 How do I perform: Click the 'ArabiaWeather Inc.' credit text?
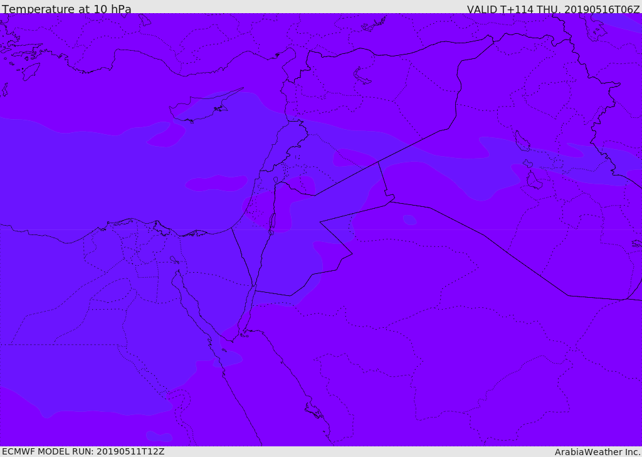tap(597, 452)
